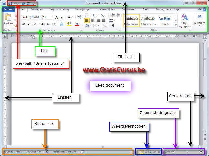Switch to the Beeld tab
The image size is (209, 156).
click(x=146, y=9)
